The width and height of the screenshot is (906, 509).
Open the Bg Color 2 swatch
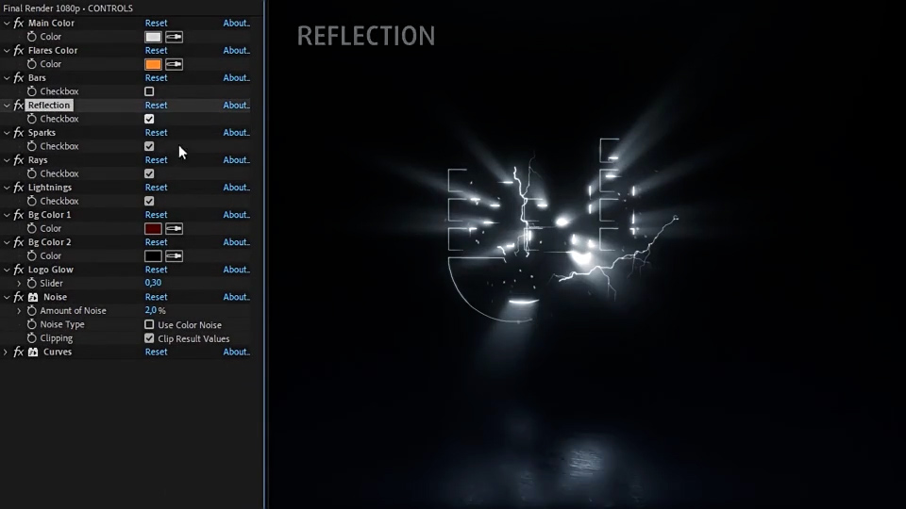[153, 255]
